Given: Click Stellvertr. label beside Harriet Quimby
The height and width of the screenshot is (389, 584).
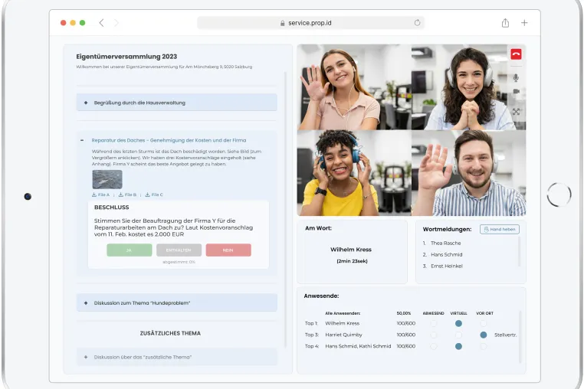Looking at the screenshot, I should [x=505, y=335].
